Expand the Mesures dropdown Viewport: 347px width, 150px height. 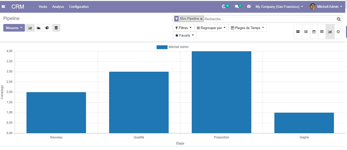point(14,28)
